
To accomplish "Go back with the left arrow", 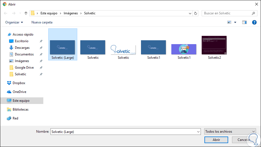I will click(x=6, y=13).
